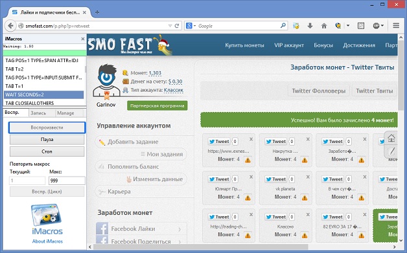
Task: Click the Макс repeat field with 999
Action: click(67, 181)
